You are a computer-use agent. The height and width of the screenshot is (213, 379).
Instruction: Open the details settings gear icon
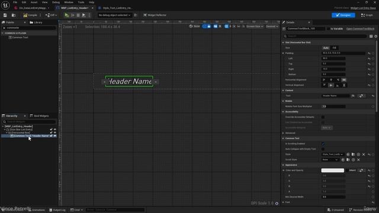[x=376, y=36]
